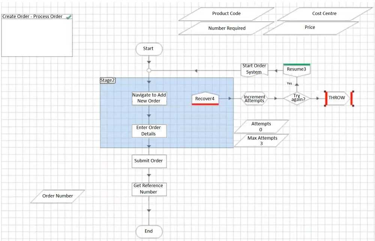Select the Product Code data item
This screenshot has height=241, width=375.
(x=226, y=14)
